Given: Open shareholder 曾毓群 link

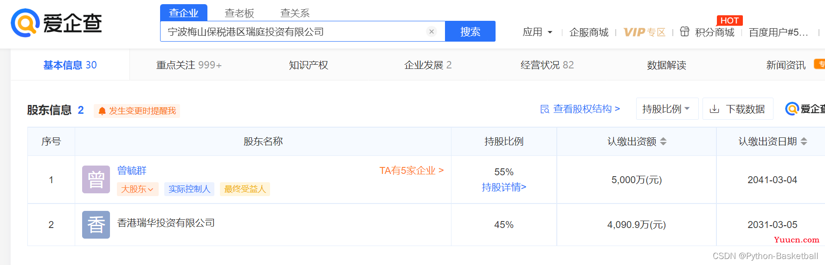Looking at the screenshot, I should tap(132, 171).
